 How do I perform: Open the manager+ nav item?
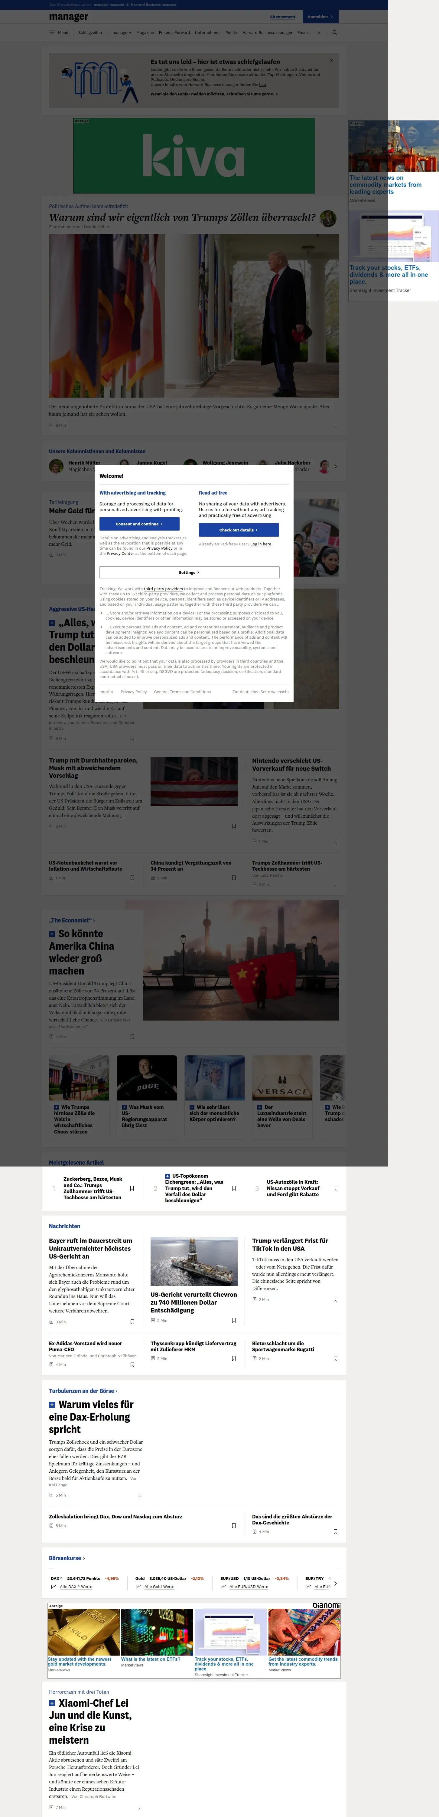point(121,32)
